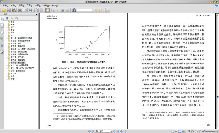The height and width of the screenshot is (133, 219).
Task: Click the email envelope toolbar icon
Action: point(25,10)
